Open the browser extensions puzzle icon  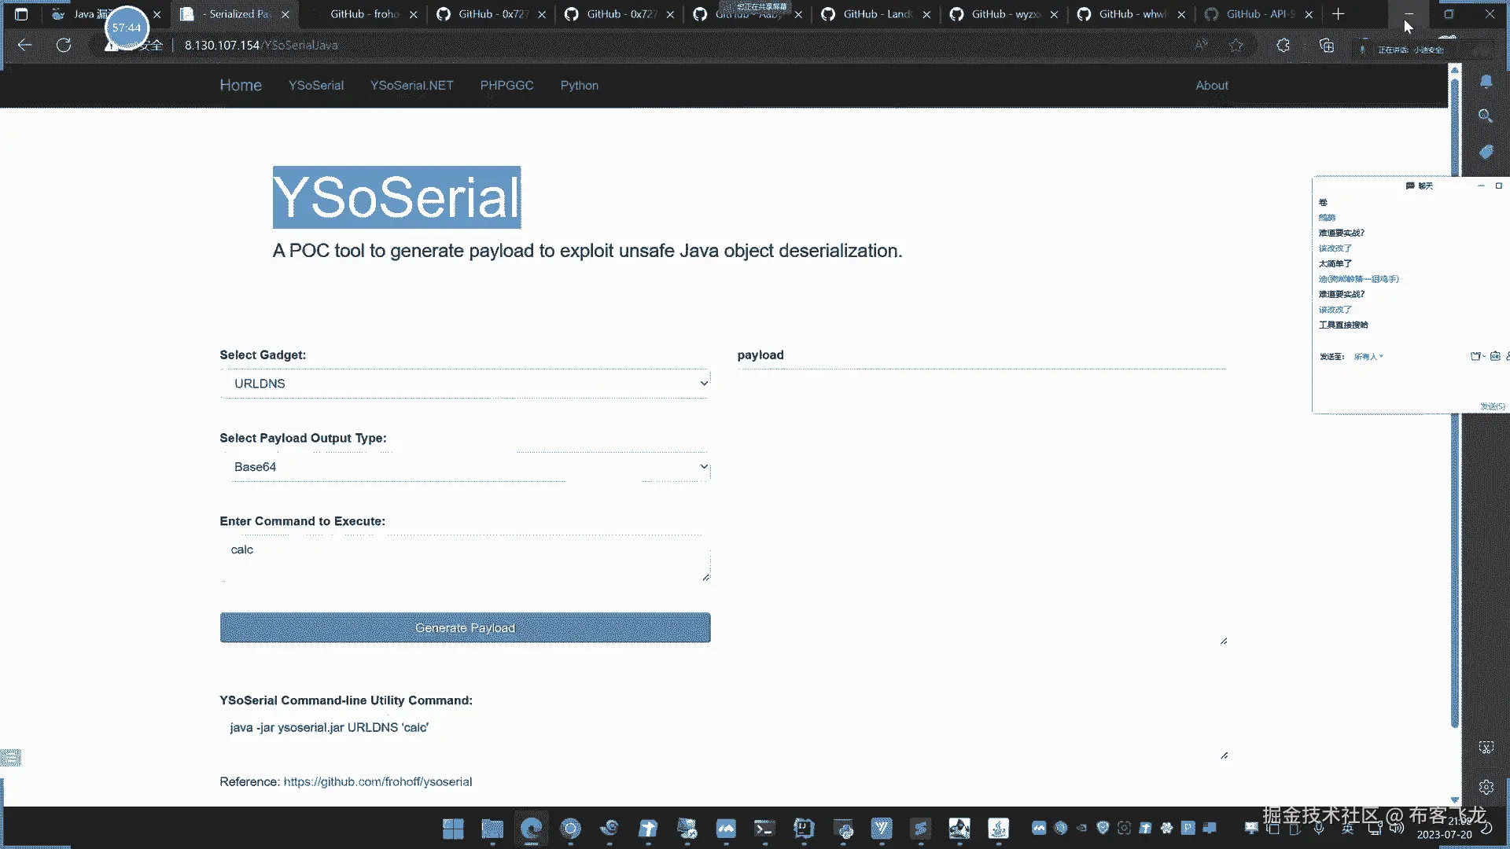(1283, 46)
